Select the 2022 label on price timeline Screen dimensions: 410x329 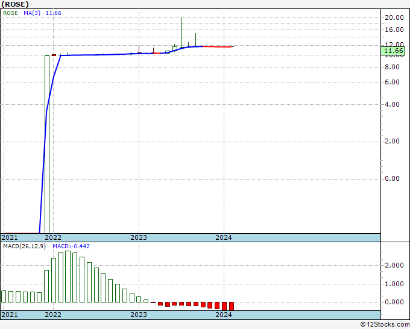click(x=53, y=237)
